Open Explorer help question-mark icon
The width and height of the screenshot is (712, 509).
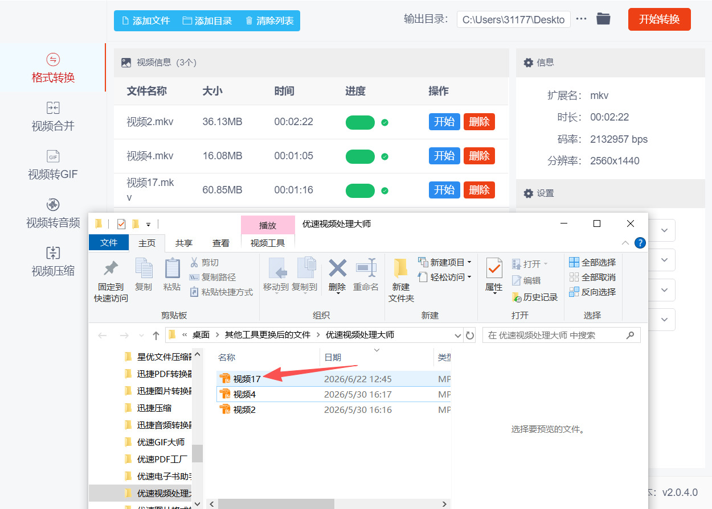(640, 243)
